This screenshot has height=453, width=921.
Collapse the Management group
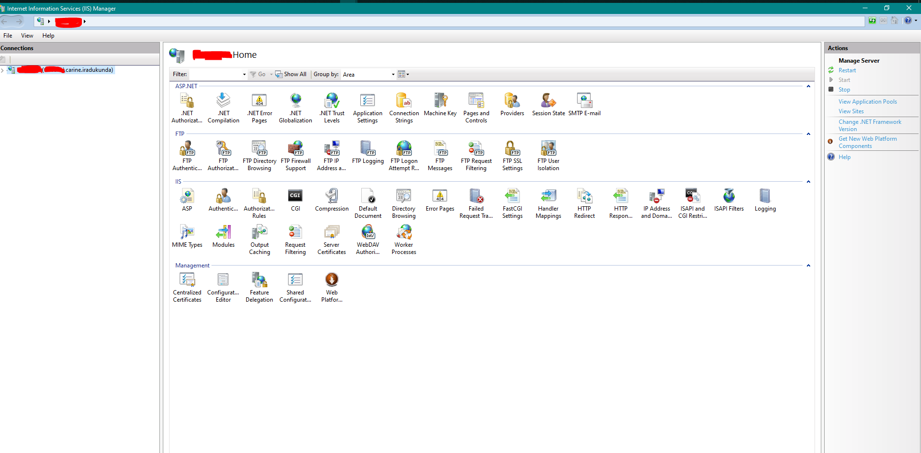[x=808, y=266]
